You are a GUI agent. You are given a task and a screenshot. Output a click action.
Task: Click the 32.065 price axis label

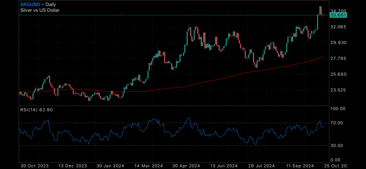(338, 27)
